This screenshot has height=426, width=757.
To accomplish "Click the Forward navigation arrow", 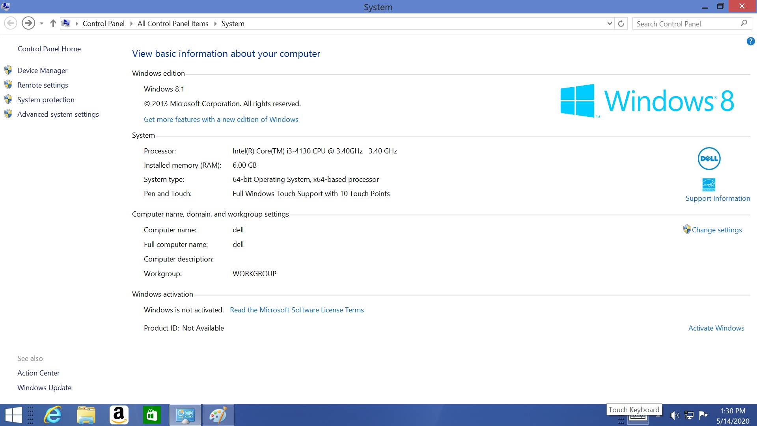I will coord(28,23).
